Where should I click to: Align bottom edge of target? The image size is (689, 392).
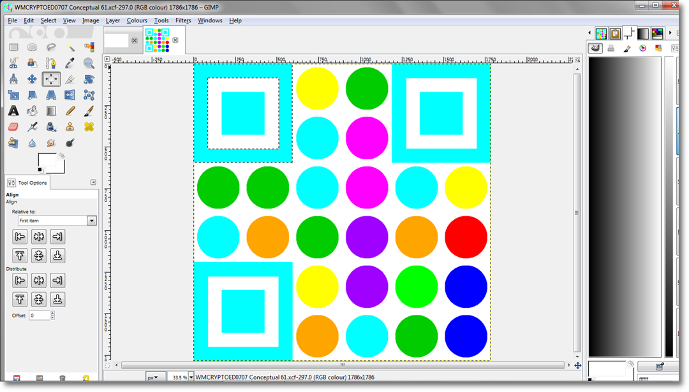[x=57, y=256]
